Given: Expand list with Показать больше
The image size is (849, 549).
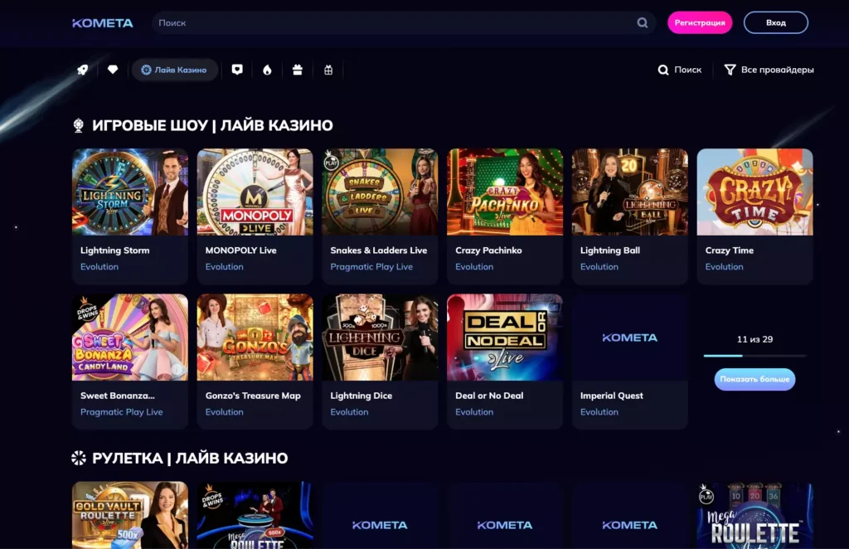Looking at the screenshot, I should [754, 379].
